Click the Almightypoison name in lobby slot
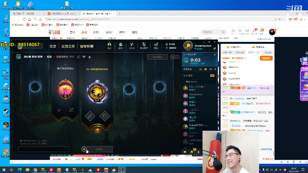The height and width of the screenshot is (173, 308). pos(99,69)
